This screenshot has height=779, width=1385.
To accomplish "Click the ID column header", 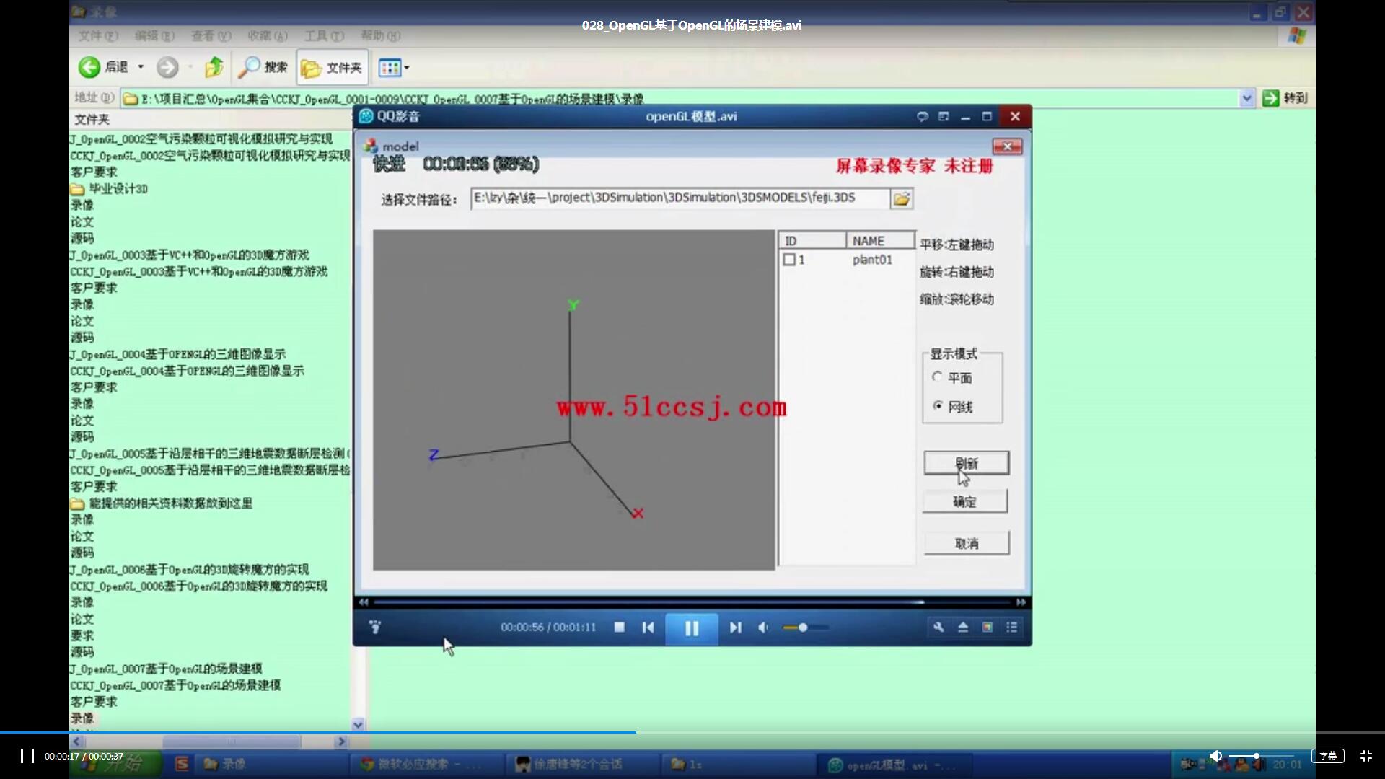I will coord(812,241).
